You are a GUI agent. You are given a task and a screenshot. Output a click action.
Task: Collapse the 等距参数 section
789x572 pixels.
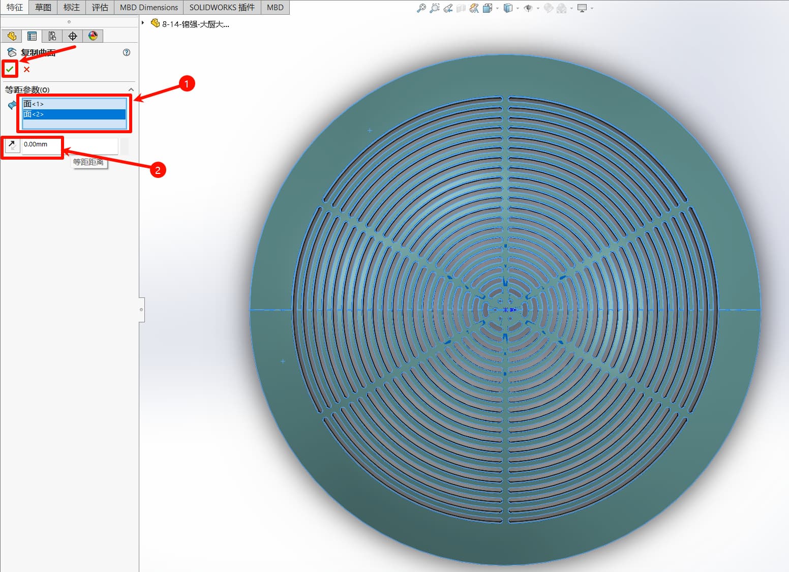pos(131,89)
